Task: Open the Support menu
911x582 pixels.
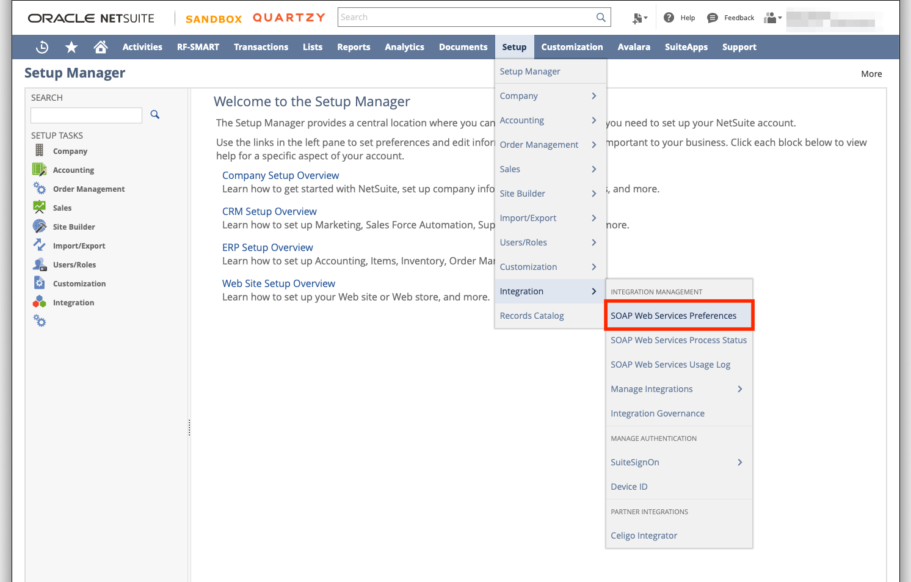Action: 739,47
